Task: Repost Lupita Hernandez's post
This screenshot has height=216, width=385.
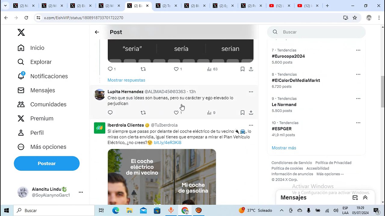Action: (143, 112)
